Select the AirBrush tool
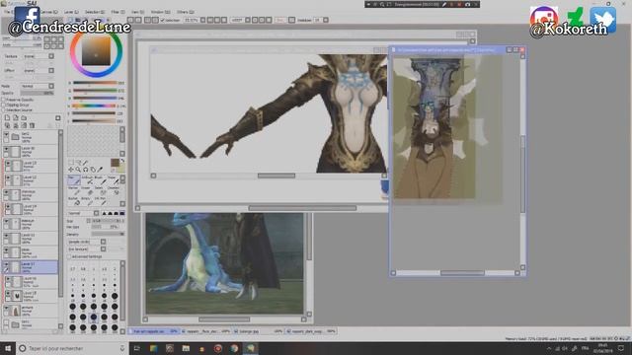The width and height of the screenshot is (632, 355). (x=87, y=179)
